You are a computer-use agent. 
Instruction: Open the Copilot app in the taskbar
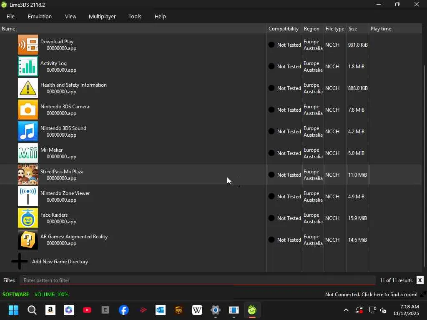pos(69,310)
